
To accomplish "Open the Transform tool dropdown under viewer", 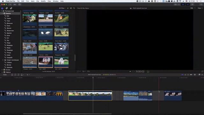I will point(78,72).
